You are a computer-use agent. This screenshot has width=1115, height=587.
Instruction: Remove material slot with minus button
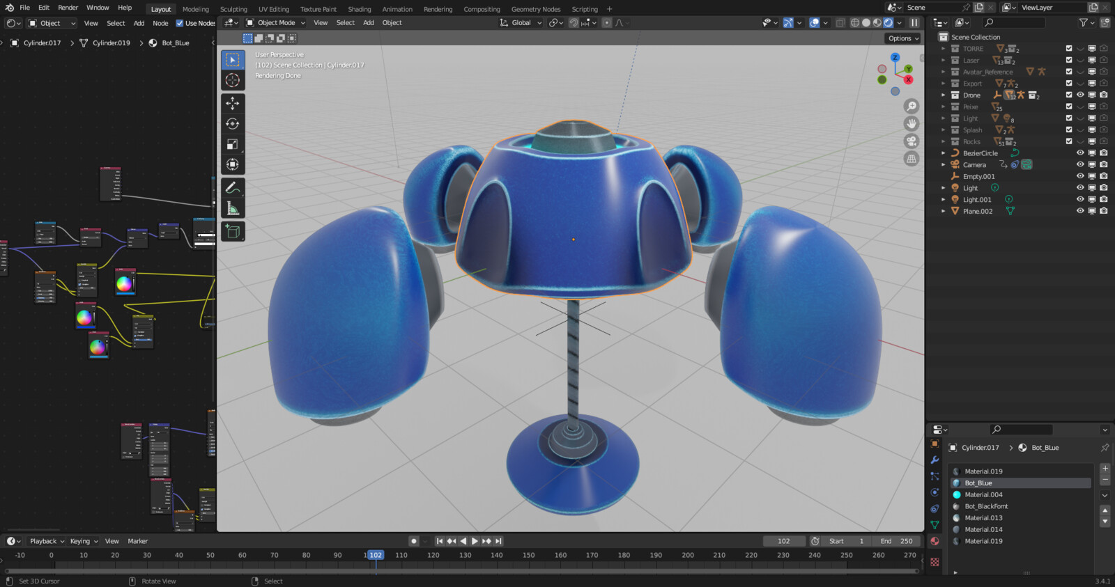tap(1105, 480)
